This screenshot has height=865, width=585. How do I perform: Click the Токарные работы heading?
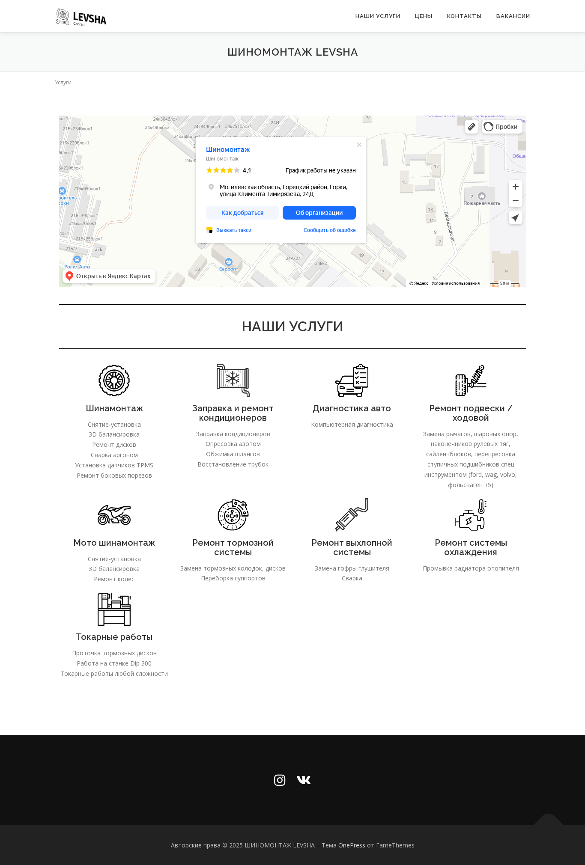pos(114,637)
